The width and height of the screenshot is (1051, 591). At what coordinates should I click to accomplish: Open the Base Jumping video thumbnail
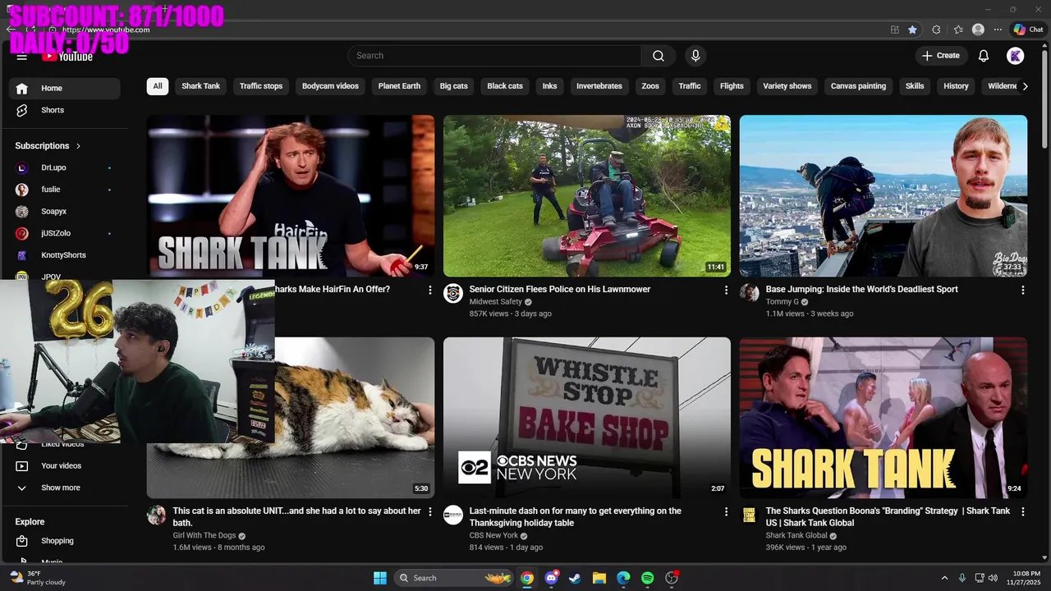click(x=883, y=195)
